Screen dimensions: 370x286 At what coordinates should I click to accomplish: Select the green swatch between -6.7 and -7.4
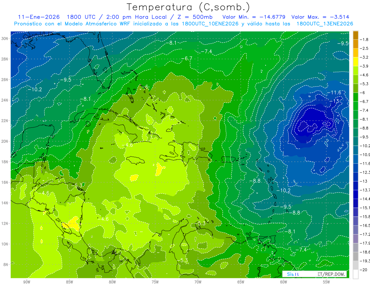pyautogui.click(x=356, y=106)
